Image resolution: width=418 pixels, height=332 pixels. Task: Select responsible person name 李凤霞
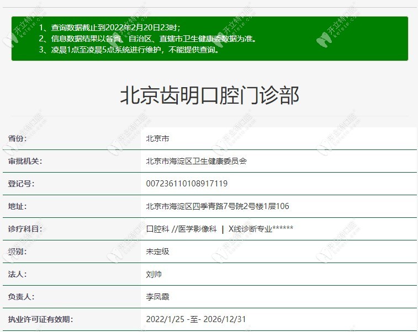click(x=157, y=297)
